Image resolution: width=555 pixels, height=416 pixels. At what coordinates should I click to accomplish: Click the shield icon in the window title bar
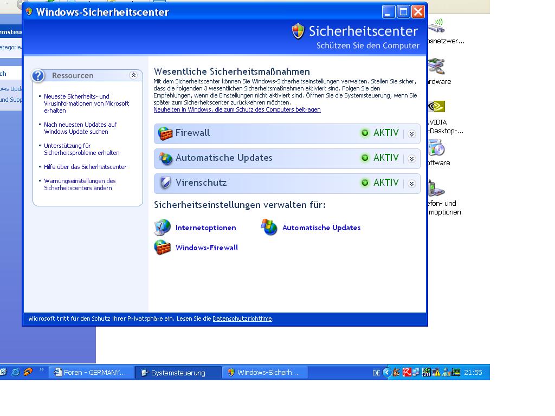29,12
